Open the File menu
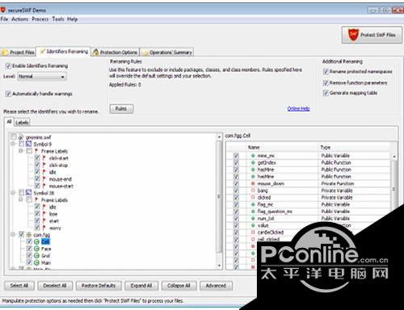Viewport: 404px width, 310px height. [x=4, y=19]
